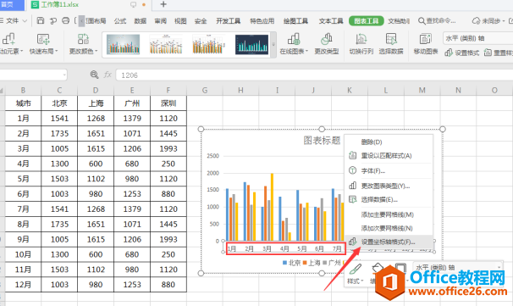The height and width of the screenshot is (306, 513).
Task: Select column header D
Action: pos(96,90)
